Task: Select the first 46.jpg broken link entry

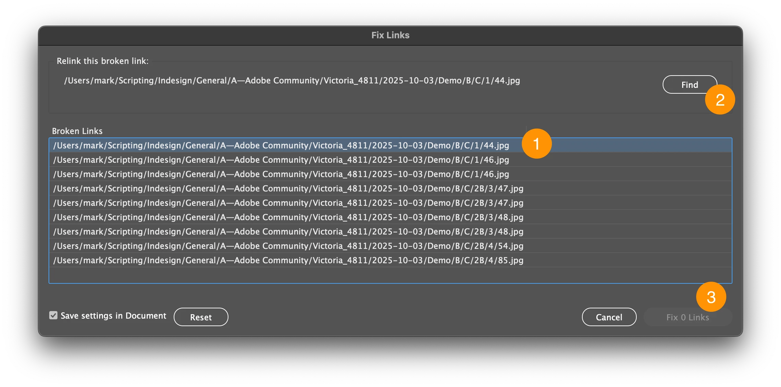Action: 280,160
